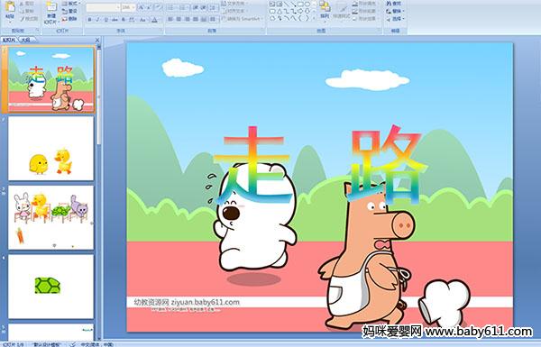Toggle Italic formatting
This screenshot has width=541, height=347.
[x=97, y=20]
